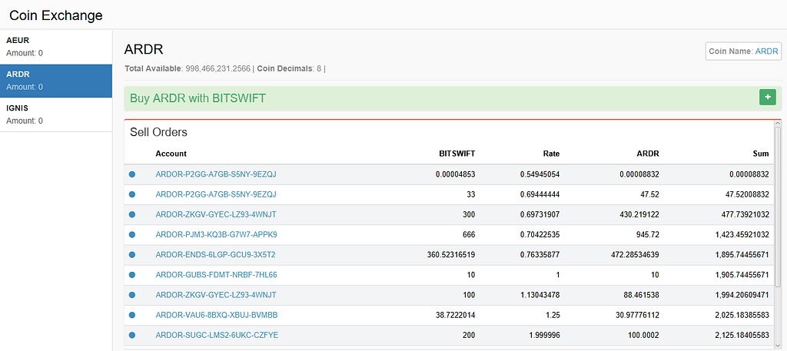Click the Sell Orders panel title
The height and width of the screenshot is (351, 787).
pyautogui.click(x=158, y=132)
